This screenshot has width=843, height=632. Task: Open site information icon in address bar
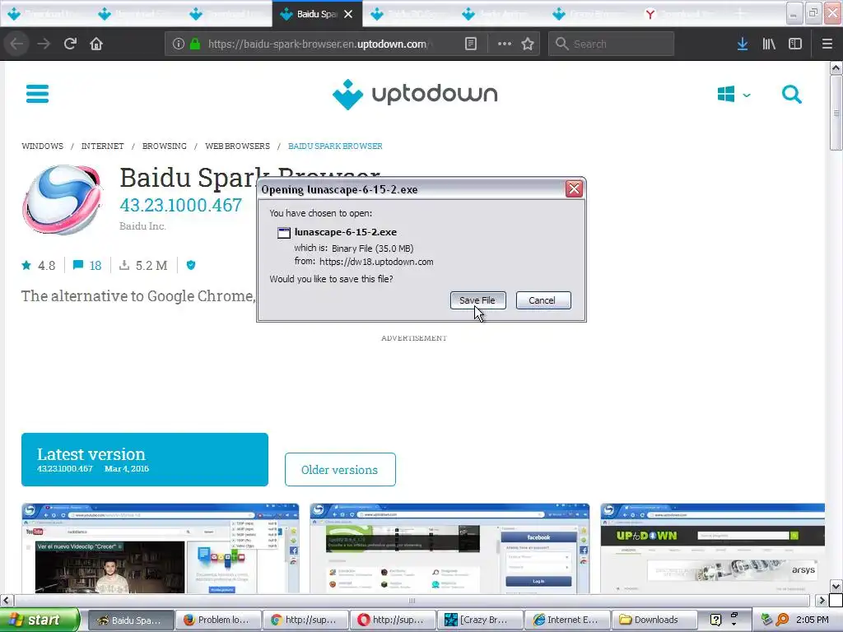pos(178,44)
